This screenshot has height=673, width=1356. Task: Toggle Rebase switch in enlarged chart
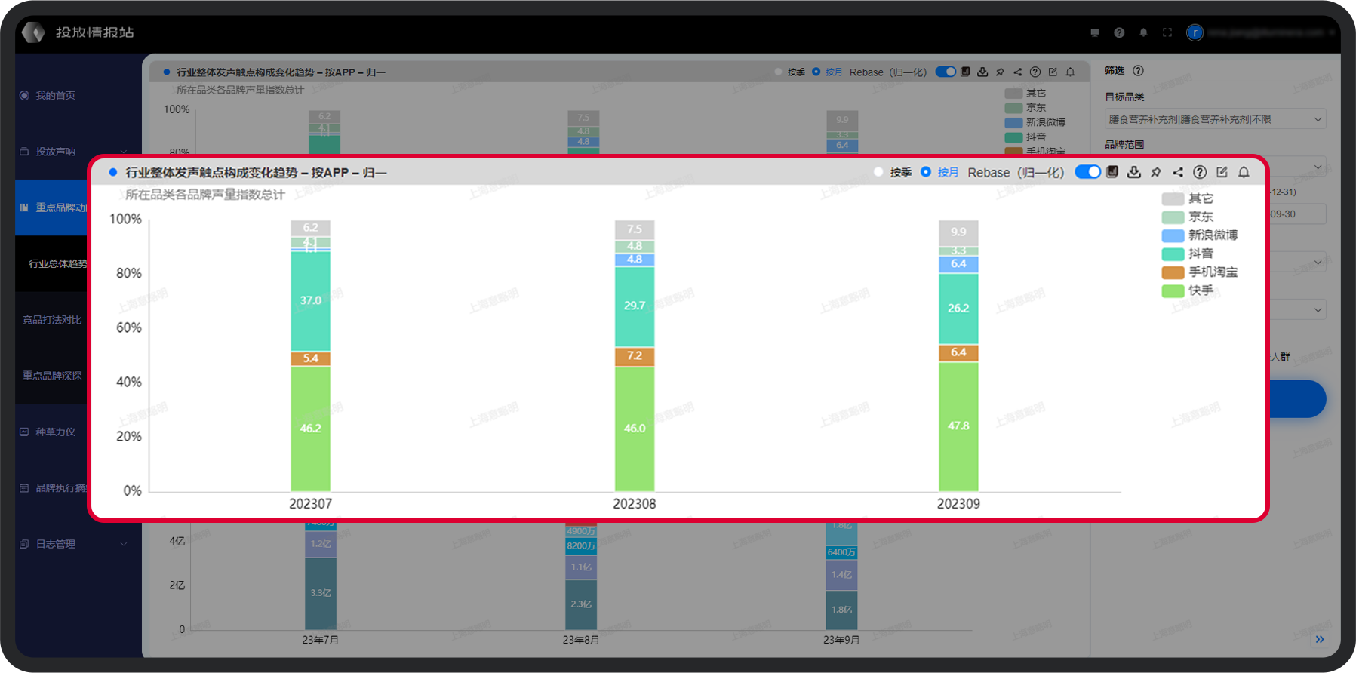coord(1087,172)
